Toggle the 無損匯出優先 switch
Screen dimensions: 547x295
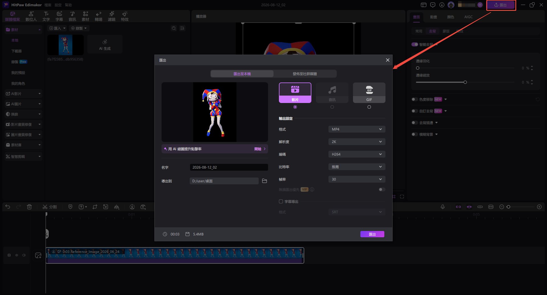tap(382, 189)
